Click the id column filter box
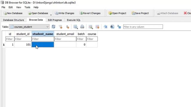 tap(10, 39)
